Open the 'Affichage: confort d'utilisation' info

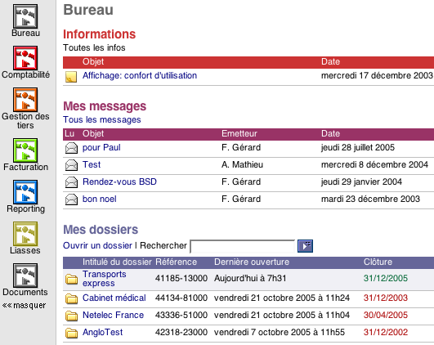tap(140, 75)
